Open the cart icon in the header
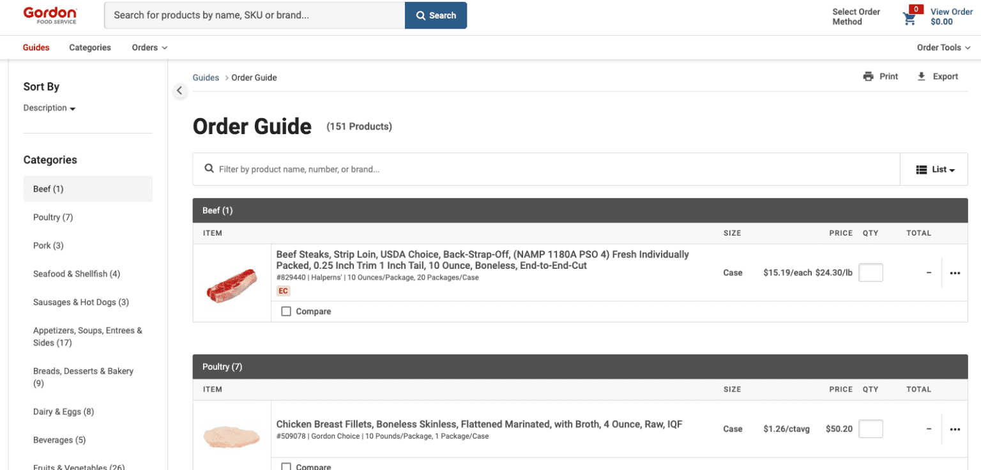Viewport: 981px width, 470px height. click(909, 17)
